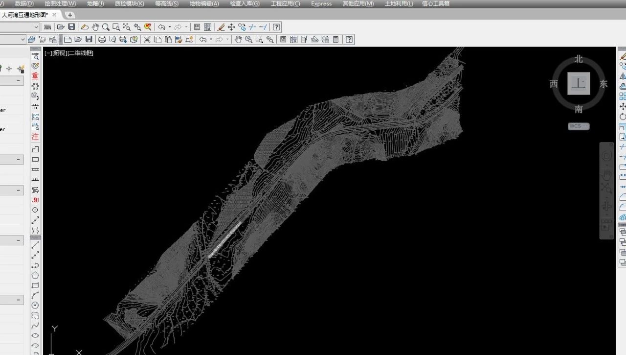Click the 二维线框 visual style label
The height and width of the screenshot is (355, 626).
[x=80, y=53]
